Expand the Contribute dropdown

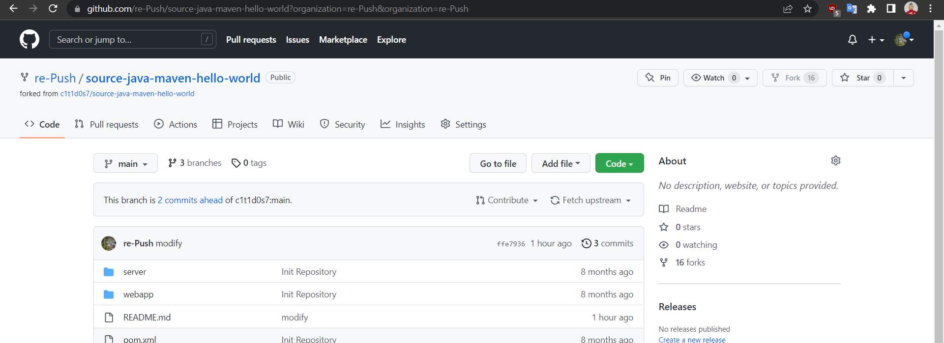coord(507,200)
